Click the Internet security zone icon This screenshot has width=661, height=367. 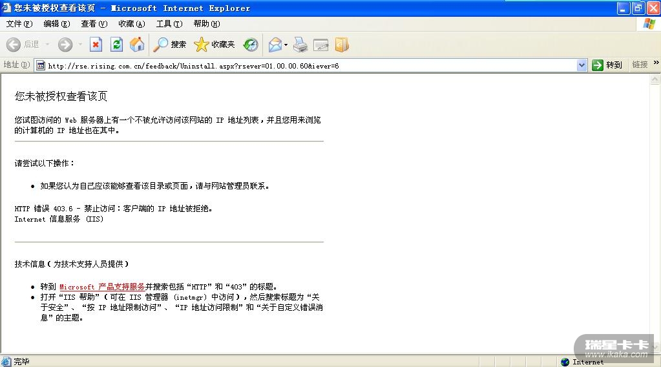(565, 362)
